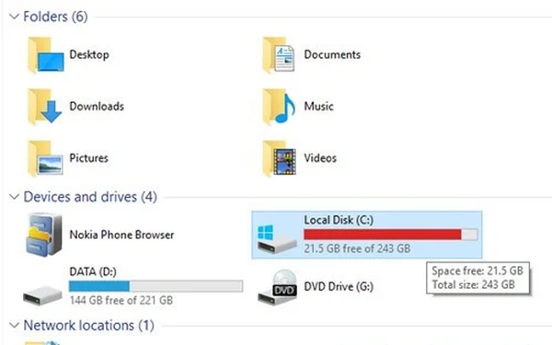Click the Downloads folder icon
The image size is (552, 345).
pyautogui.click(x=45, y=107)
